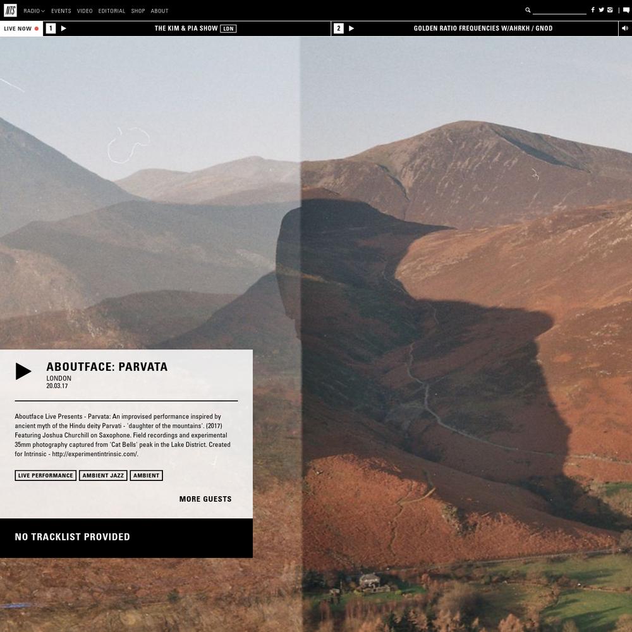Click the No Tracklist Provided bar
This screenshot has width=632, height=632.
[126, 538]
